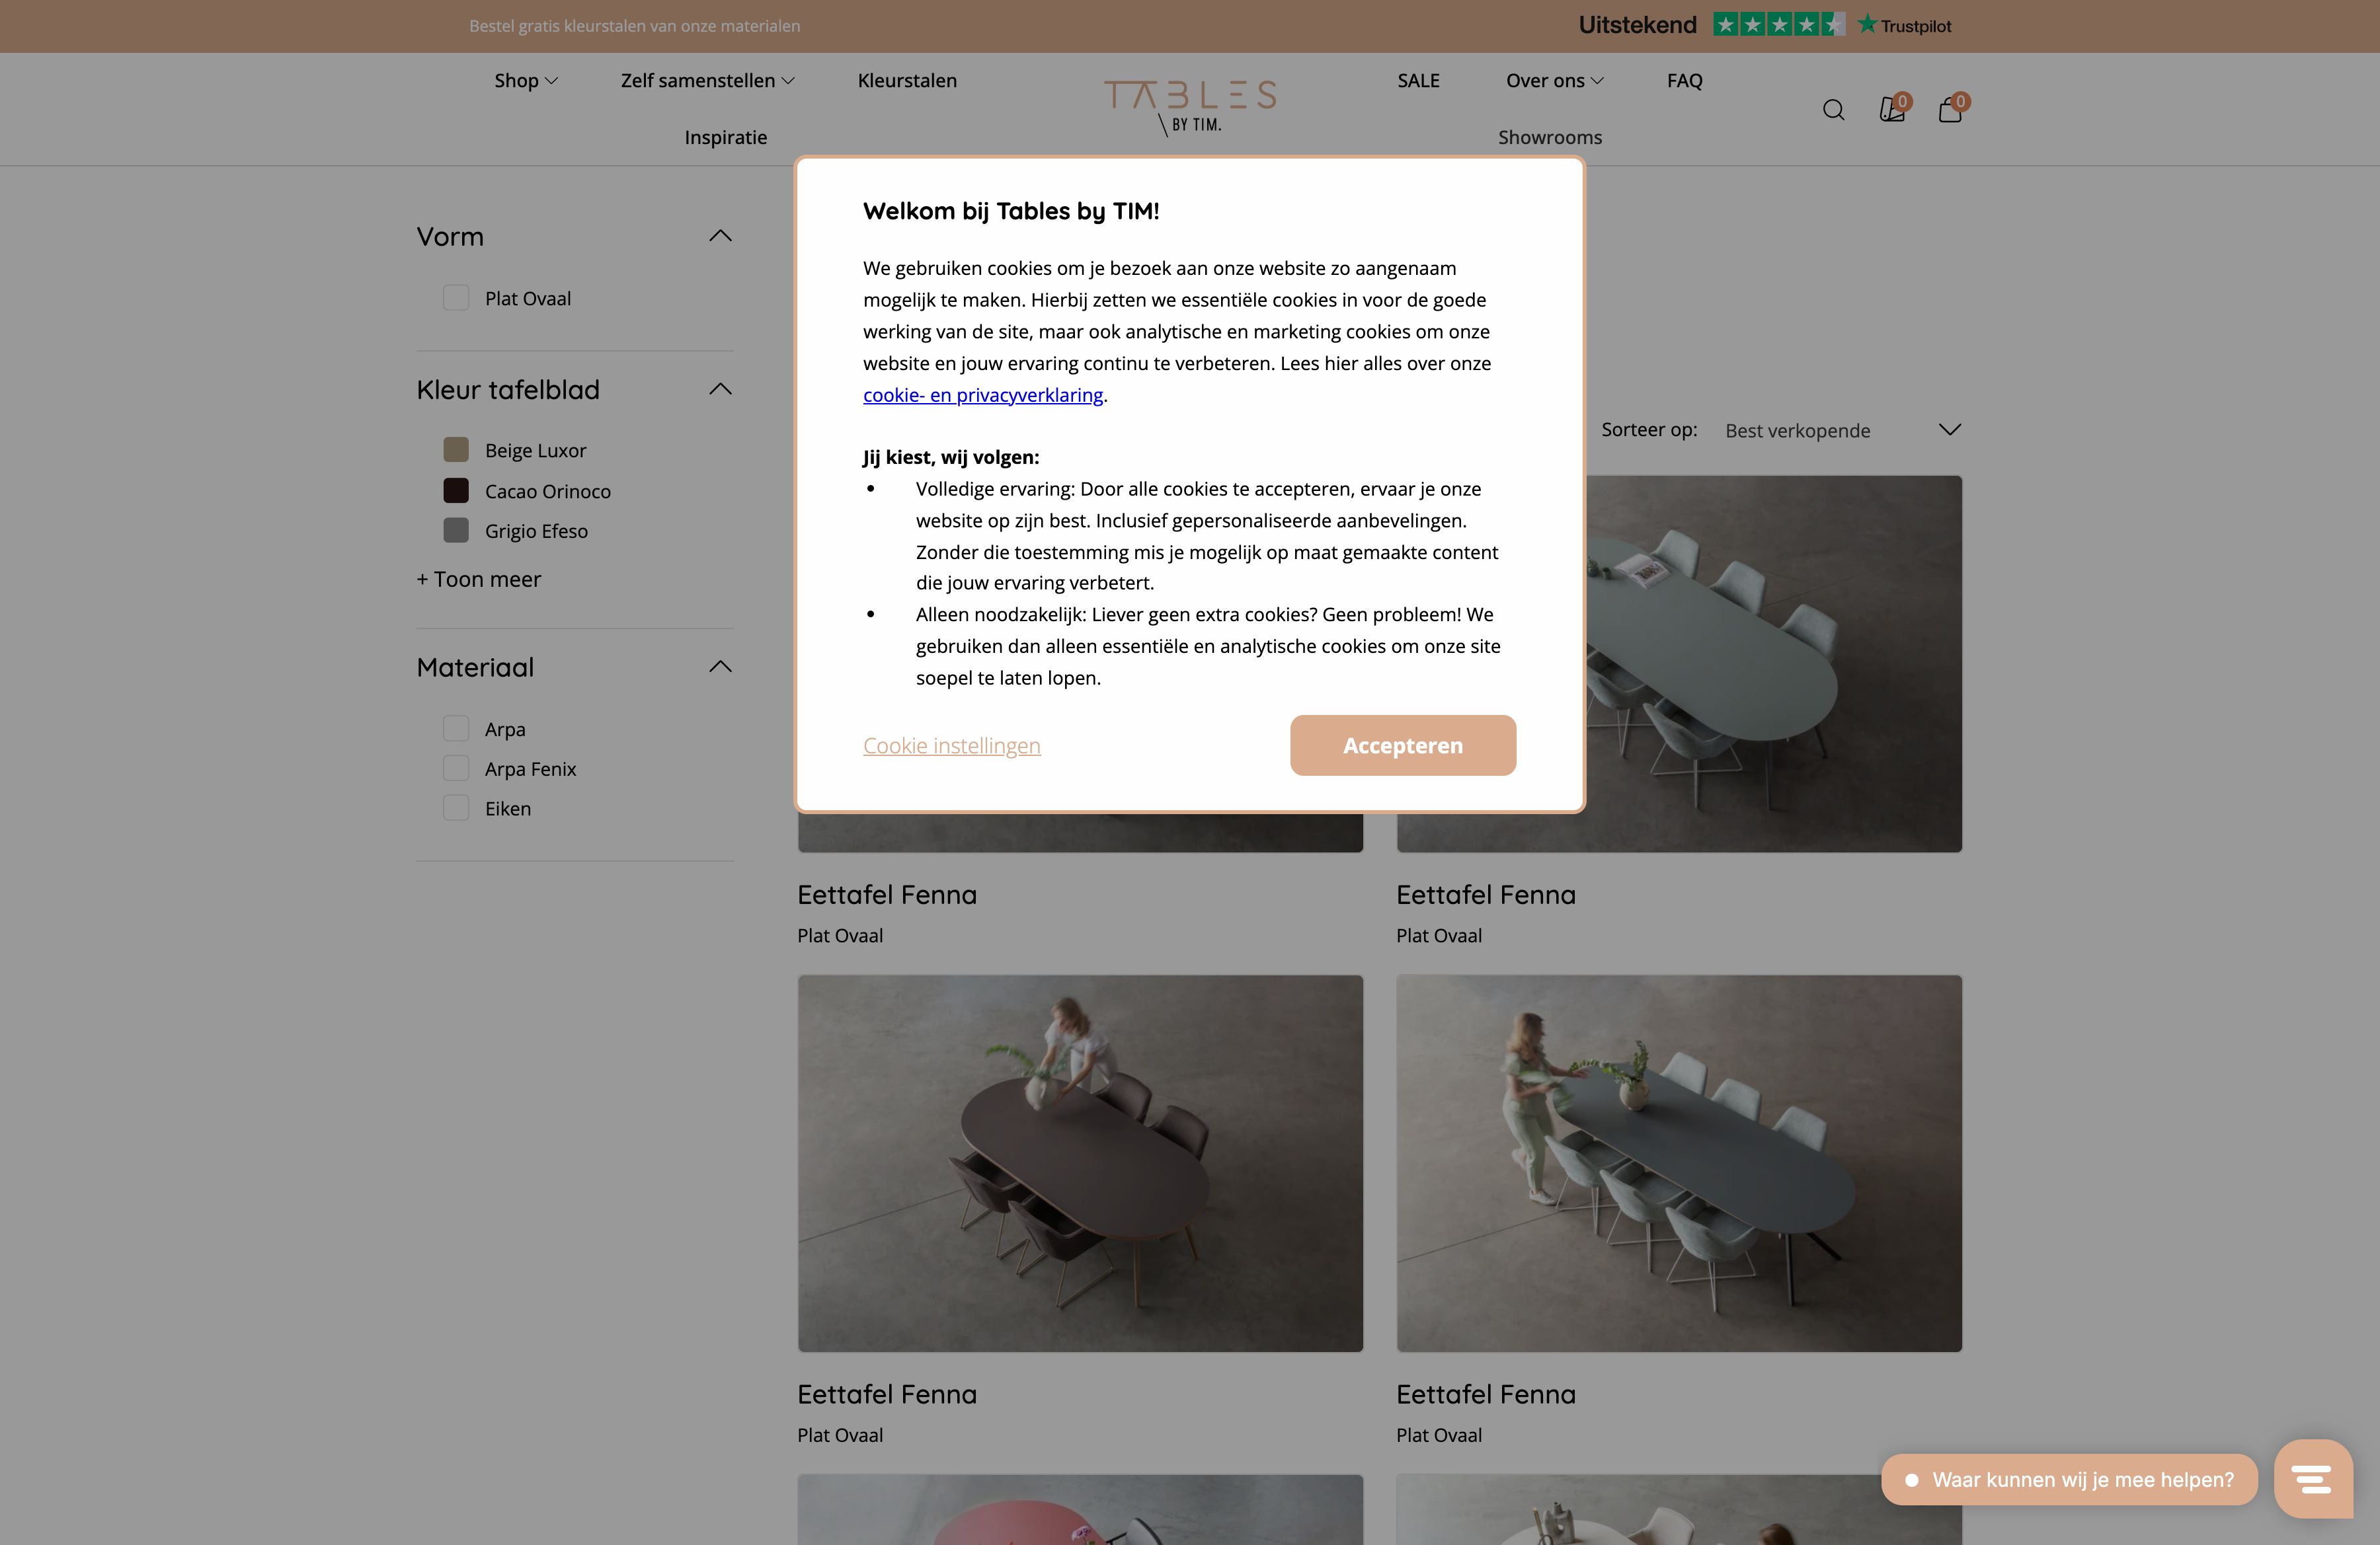Click the Trustpilot rating badge
The width and height of the screenshot is (2380, 1545).
(1765, 25)
